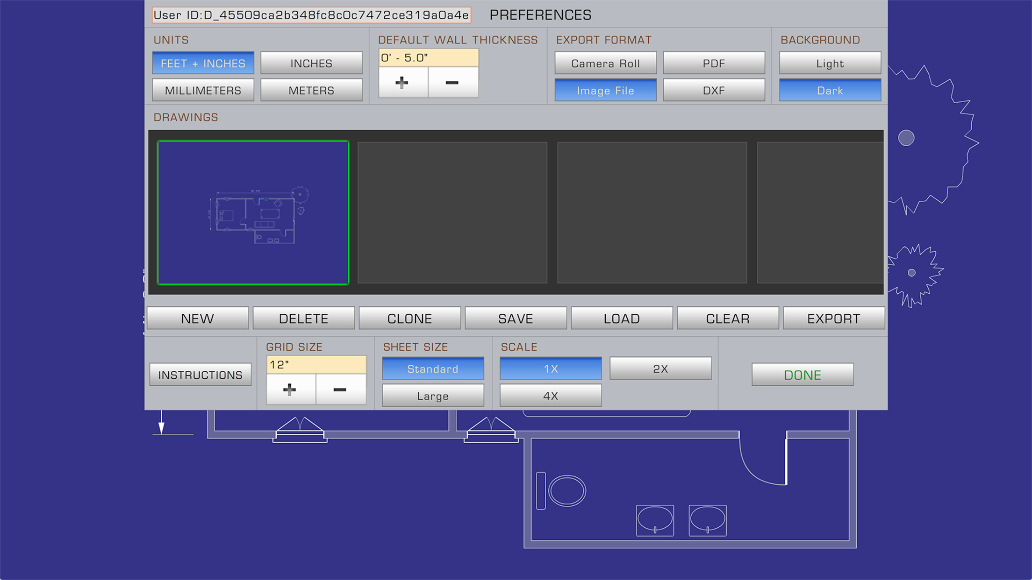CLONE the selected drawing
Viewport: 1032px width, 580px height.
tap(410, 318)
